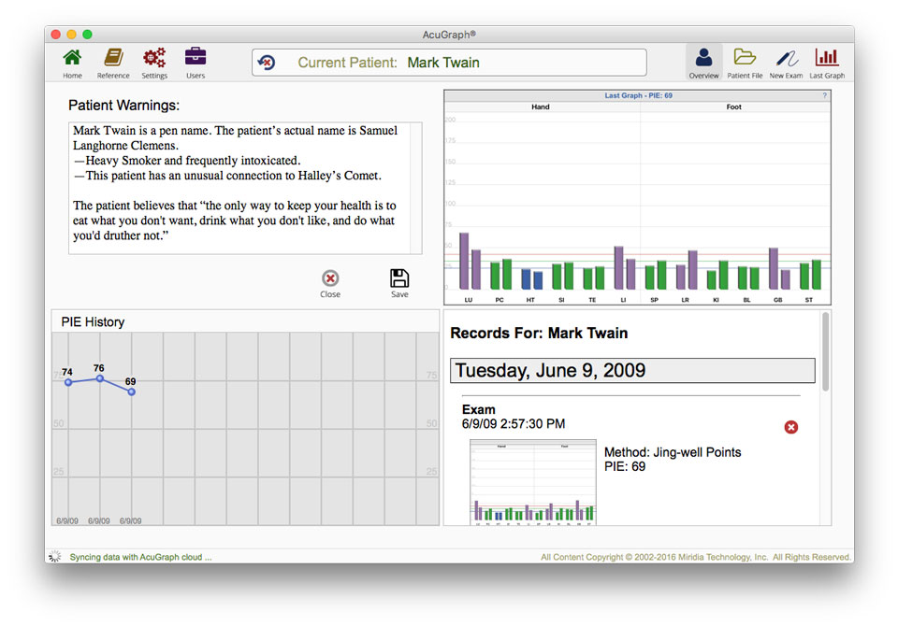Click the 'Patient Warnings:' heading
Viewport: 898px width, 626px height.
123,106
